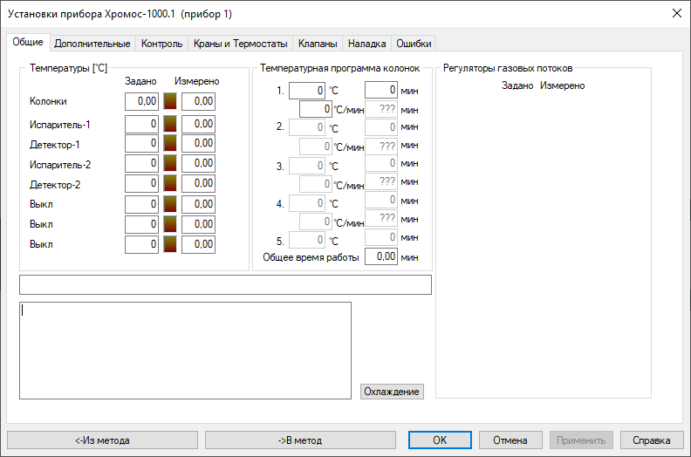Click the Детектор-1 status color indicator
Image resolution: width=691 pixels, height=457 pixels.
[170, 144]
